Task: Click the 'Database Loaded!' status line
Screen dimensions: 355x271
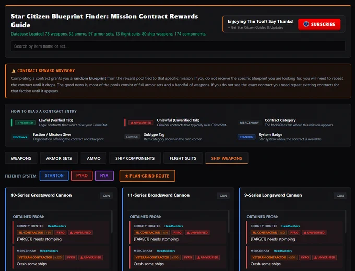Action: [109, 34]
